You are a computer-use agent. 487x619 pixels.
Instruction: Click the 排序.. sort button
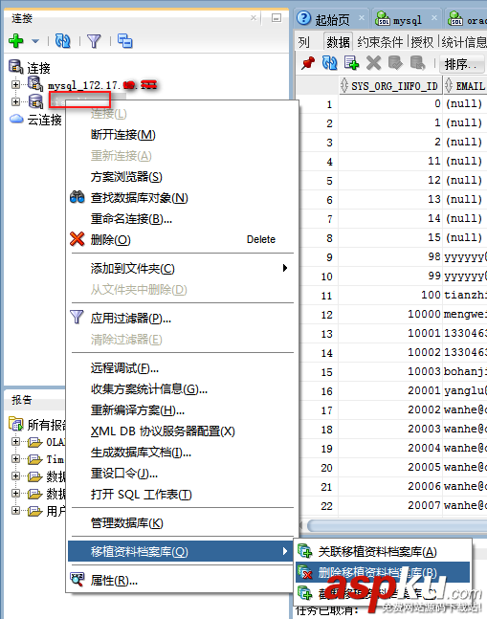[x=462, y=63]
